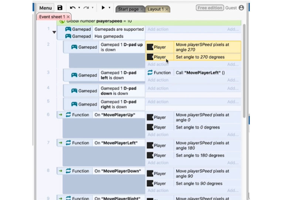Click the Gamepad icon in the D-pad left event

pyautogui.click(x=74, y=75)
